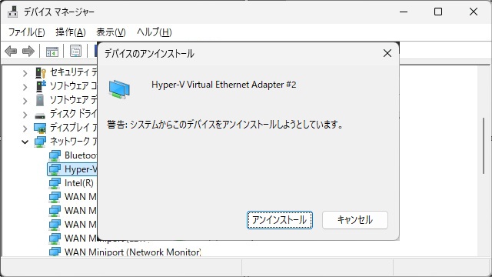This screenshot has width=492, height=277.
Task: Close the デバイスのアンインストール dialog
Action: (387, 53)
